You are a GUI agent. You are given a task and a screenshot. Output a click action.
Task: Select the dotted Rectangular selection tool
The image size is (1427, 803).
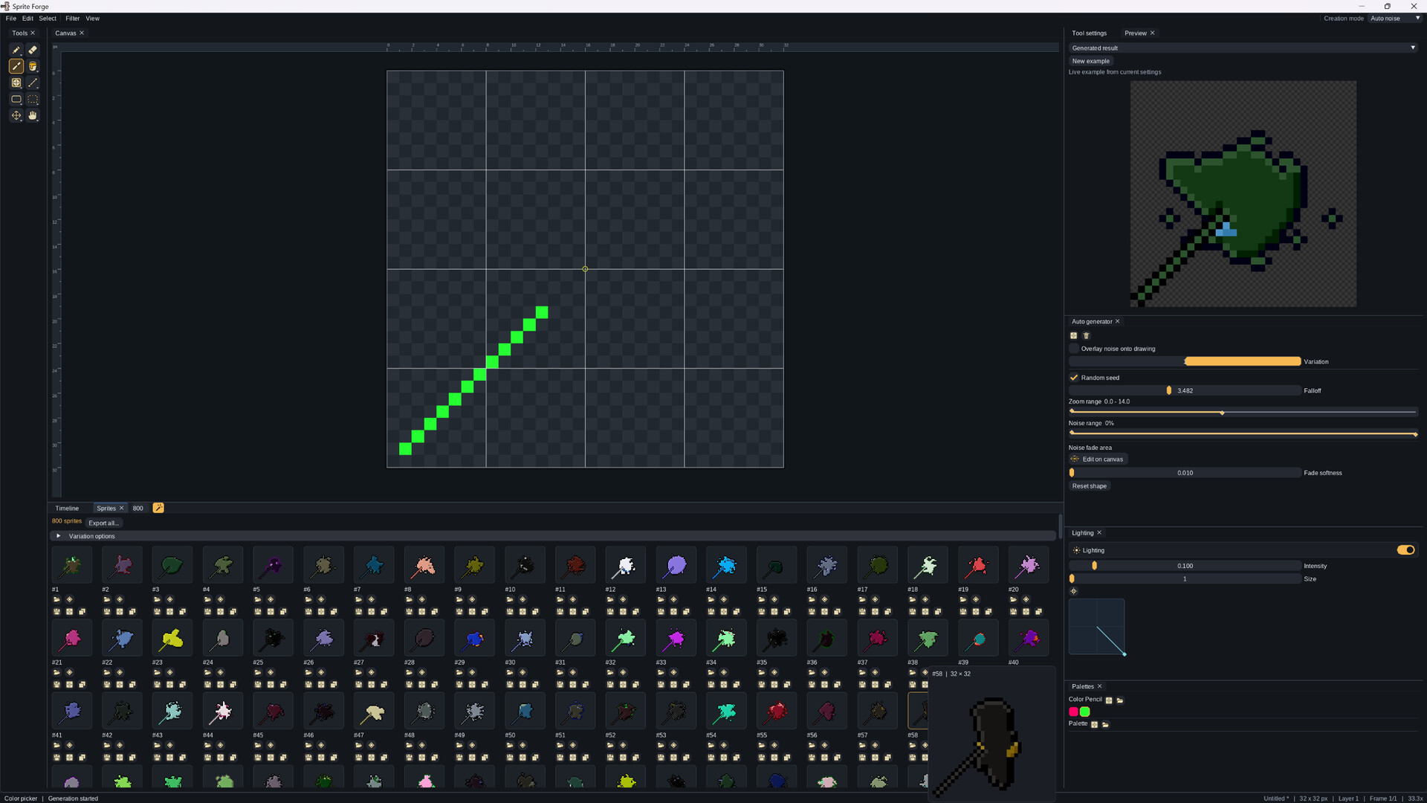tap(33, 99)
